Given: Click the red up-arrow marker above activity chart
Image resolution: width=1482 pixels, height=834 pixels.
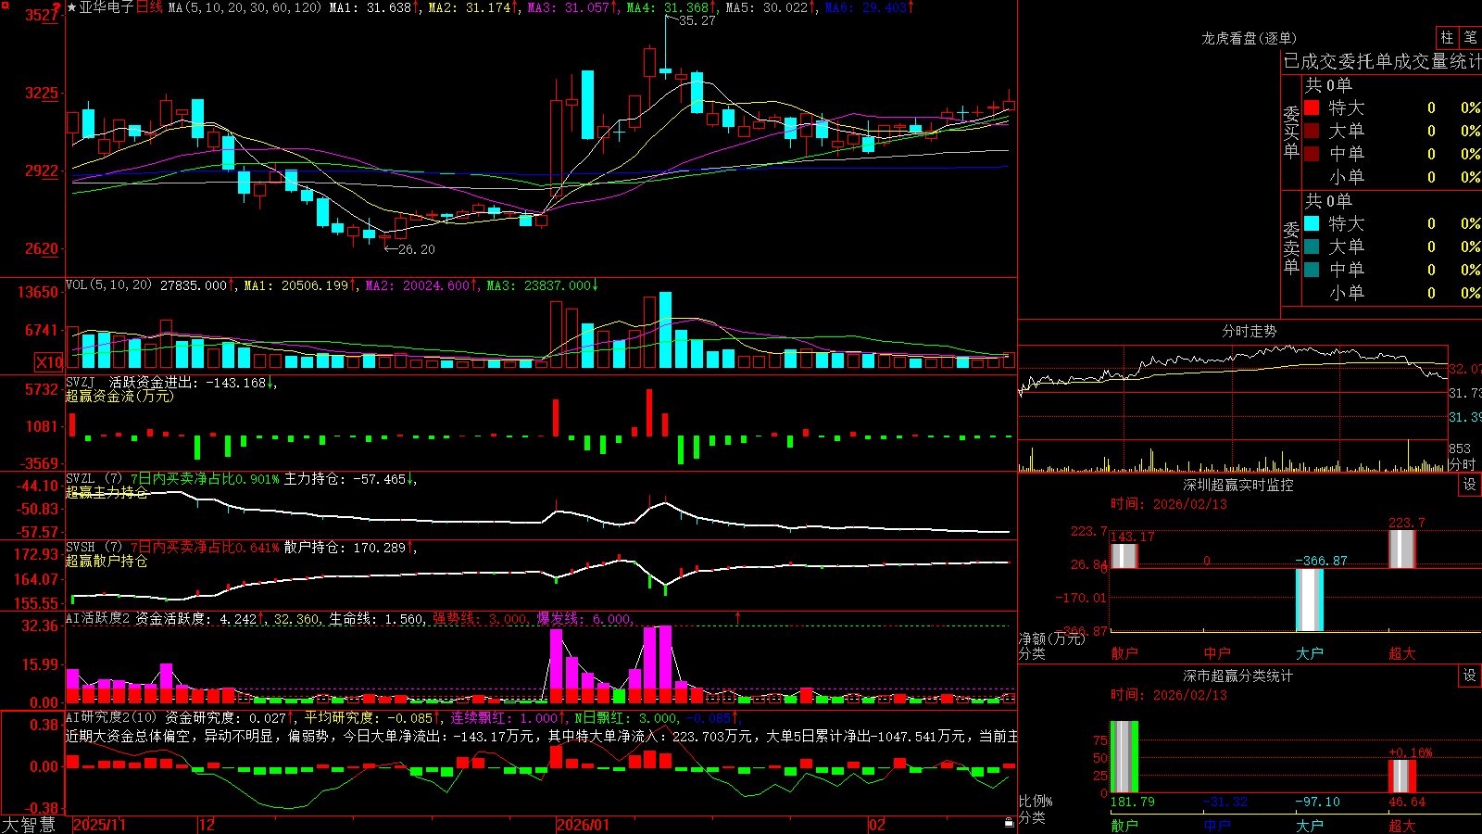Looking at the screenshot, I should click(x=738, y=617).
